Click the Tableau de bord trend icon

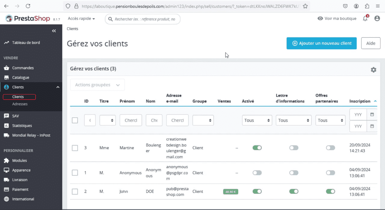(6, 43)
